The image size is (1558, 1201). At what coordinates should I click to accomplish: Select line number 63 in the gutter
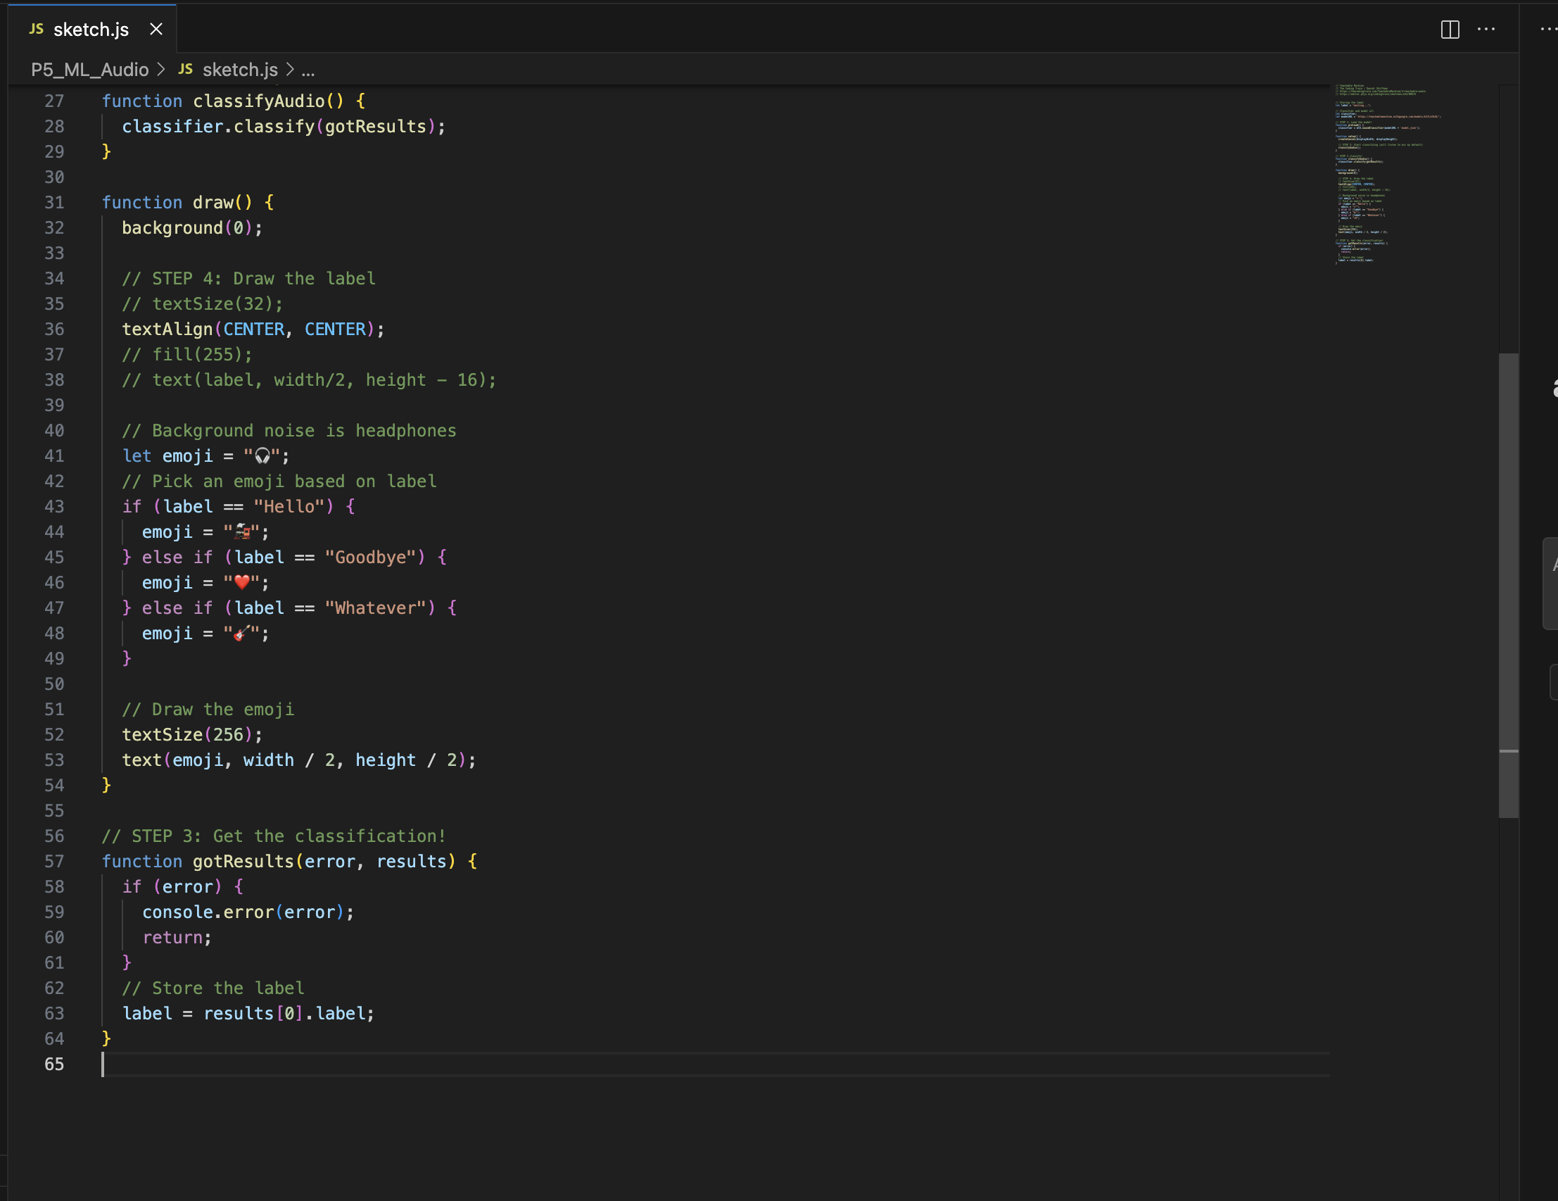click(x=54, y=1013)
